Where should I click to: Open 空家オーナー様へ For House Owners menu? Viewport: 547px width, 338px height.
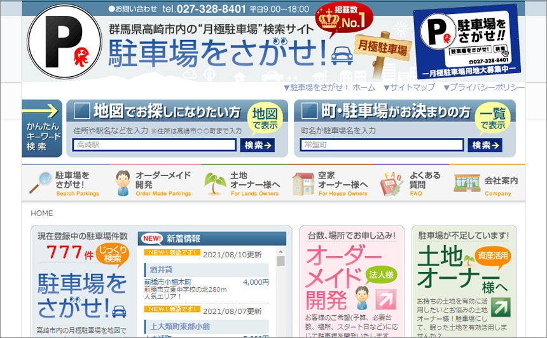pyautogui.click(x=330, y=183)
